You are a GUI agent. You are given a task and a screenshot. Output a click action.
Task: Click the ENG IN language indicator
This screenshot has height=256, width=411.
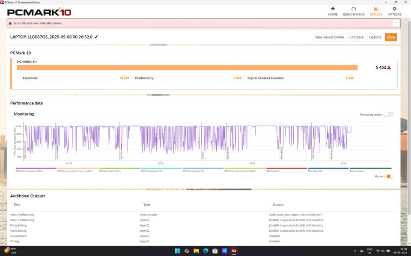click(369, 251)
